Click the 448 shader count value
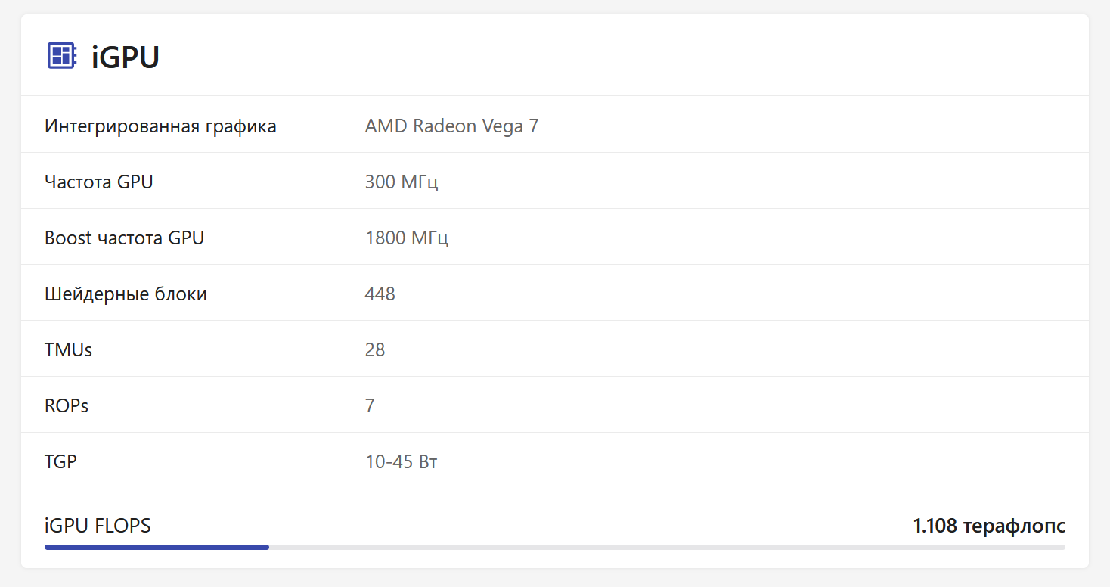1110x587 pixels. tap(380, 293)
